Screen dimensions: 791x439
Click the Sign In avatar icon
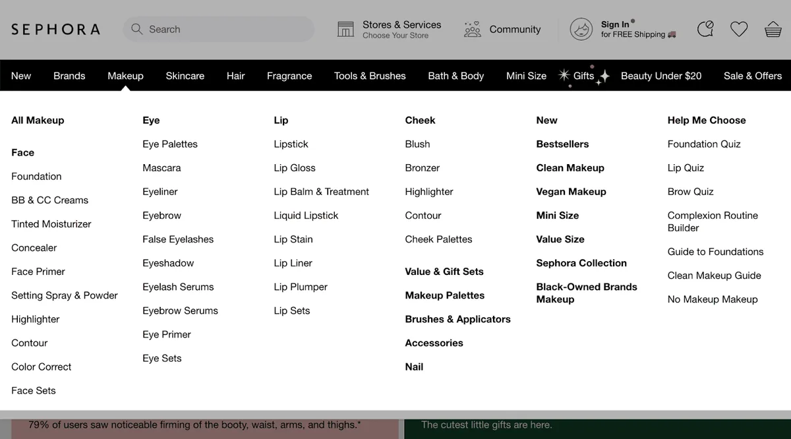pyautogui.click(x=581, y=29)
